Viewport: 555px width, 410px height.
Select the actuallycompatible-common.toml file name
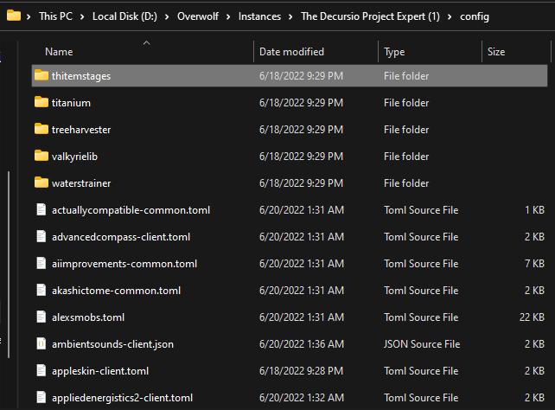pyautogui.click(x=131, y=210)
